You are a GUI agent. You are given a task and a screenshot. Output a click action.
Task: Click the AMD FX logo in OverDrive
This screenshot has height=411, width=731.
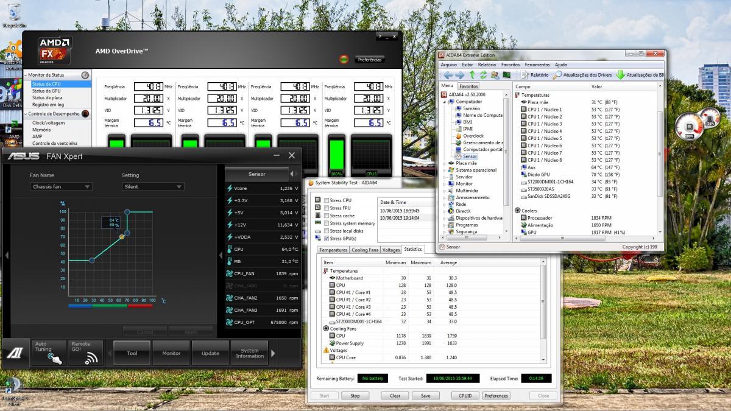(x=55, y=51)
